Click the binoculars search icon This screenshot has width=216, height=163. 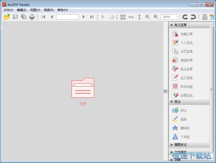click(205, 17)
